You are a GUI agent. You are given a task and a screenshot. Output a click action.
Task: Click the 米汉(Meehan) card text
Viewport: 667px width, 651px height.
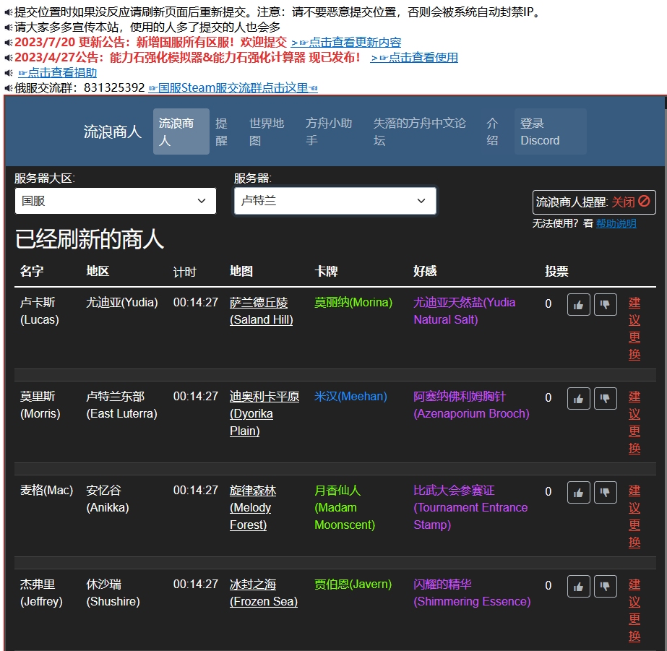pyautogui.click(x=350, y=396)
